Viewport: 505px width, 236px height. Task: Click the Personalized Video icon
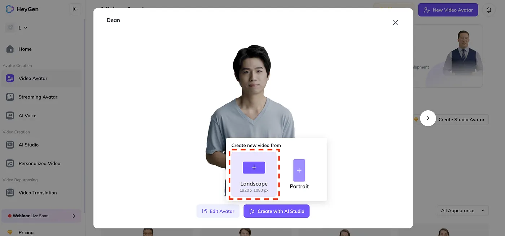10,163
